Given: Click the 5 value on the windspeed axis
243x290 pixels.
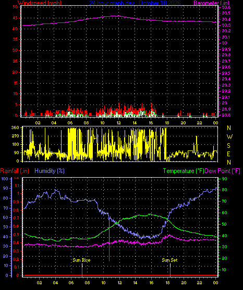Looking at the screenshot, I should (17, 105).
